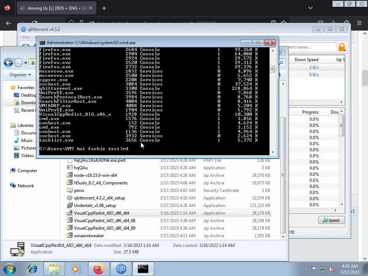Select VisualCppRedist_AIO_x86_x64_68 zip archive
368x276 pixels.
tap(169, 220)
